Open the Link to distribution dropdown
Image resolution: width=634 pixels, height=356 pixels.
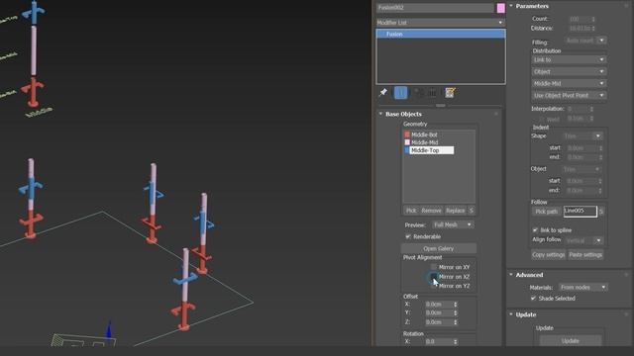569,59
